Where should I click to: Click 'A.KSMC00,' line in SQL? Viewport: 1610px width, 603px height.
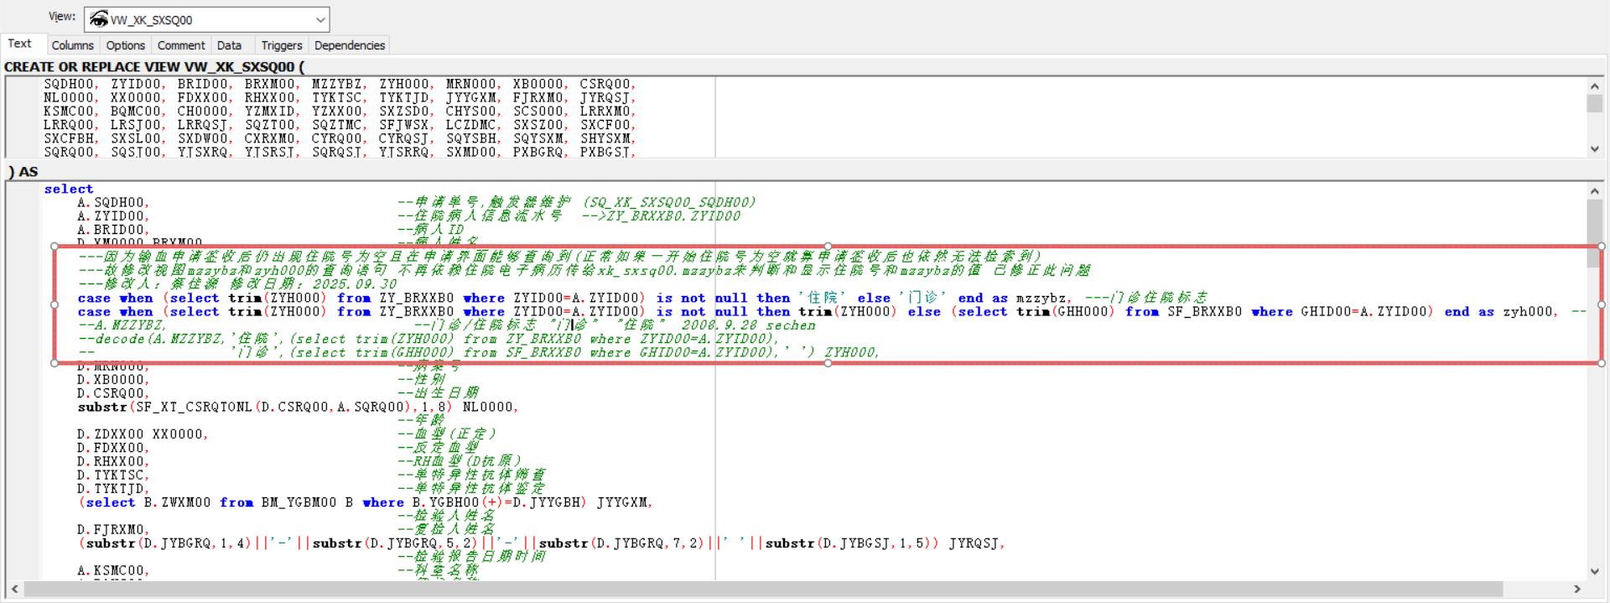[x=113, y=570]
